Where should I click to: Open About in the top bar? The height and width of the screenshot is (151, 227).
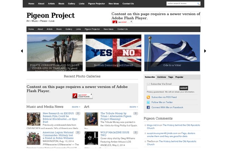point(41,4)
